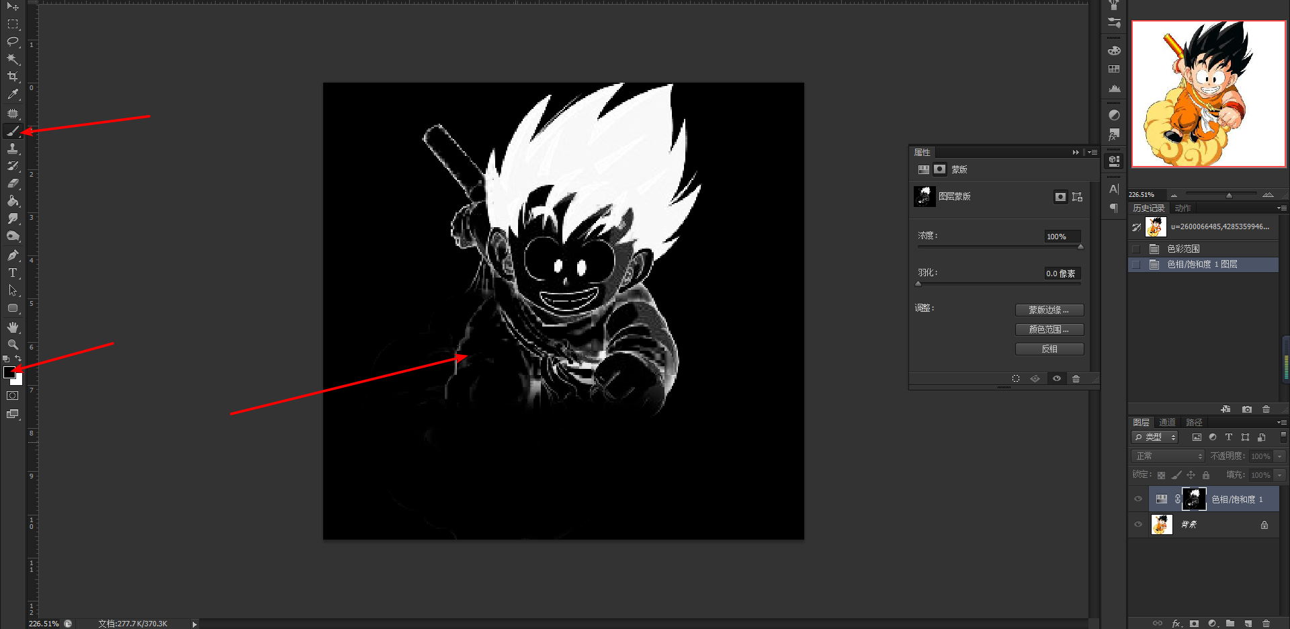Select the Eraser tool
The image size is (1290, 629).
[x=13, y=183]
